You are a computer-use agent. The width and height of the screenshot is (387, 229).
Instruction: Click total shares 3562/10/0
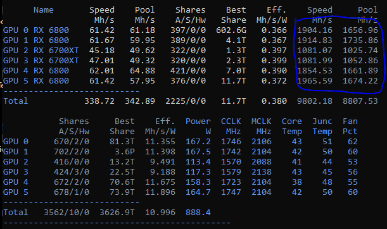tap(67, 213)
